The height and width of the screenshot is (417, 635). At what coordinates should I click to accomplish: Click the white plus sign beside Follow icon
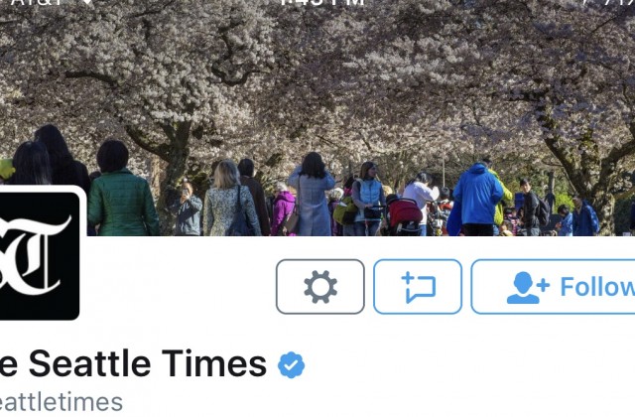(x=543, y=285)
